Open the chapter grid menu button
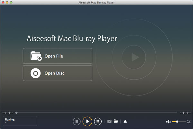This screenshot has height=129, width=193. point(98,121)
